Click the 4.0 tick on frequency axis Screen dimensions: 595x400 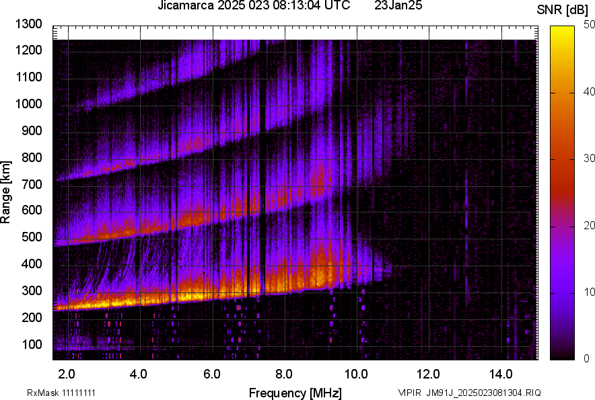[x=139, y=373]
